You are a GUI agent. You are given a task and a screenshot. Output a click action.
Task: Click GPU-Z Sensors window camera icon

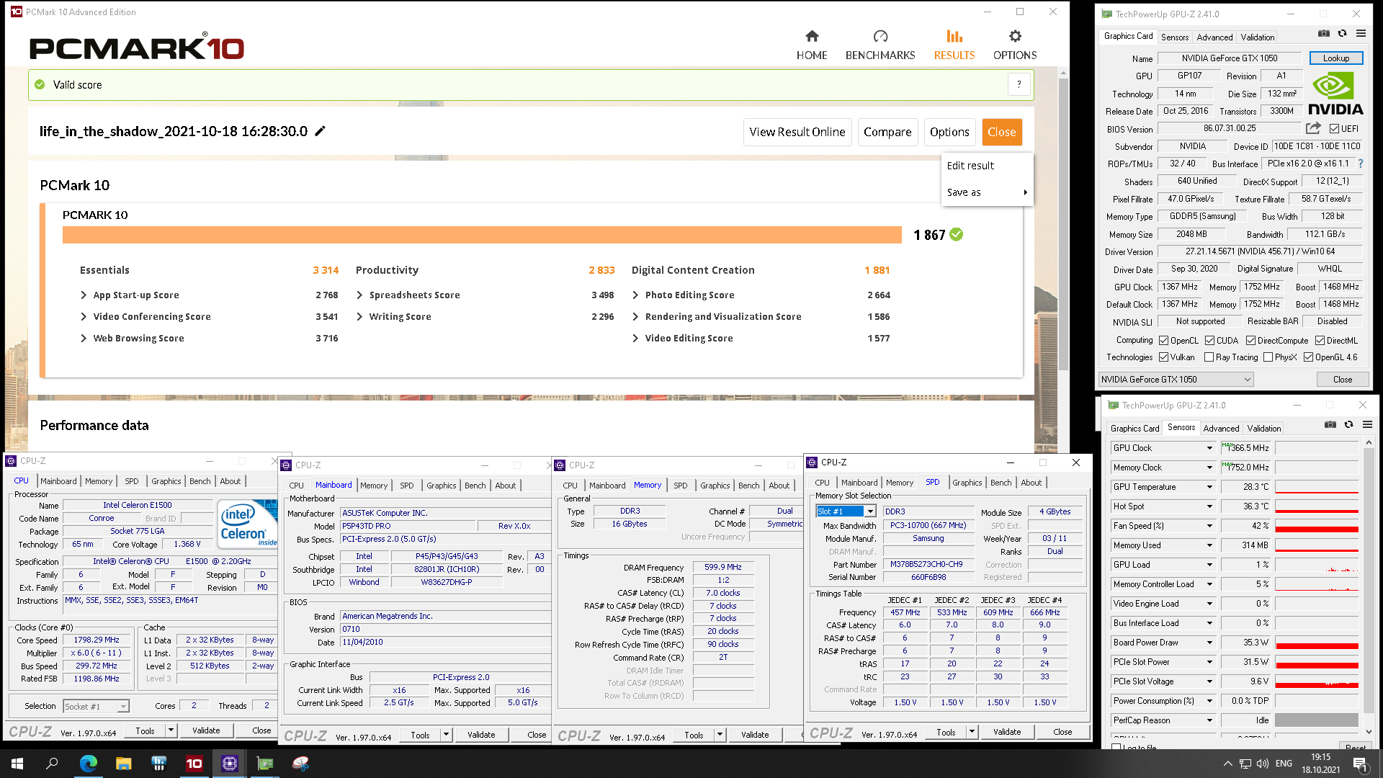(x=1330, y=424)
